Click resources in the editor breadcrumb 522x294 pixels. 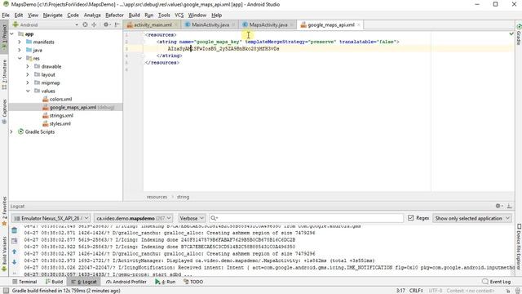(157, 197)
